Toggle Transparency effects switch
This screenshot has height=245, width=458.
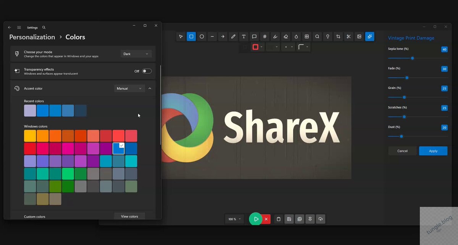[x=147, y=71]
